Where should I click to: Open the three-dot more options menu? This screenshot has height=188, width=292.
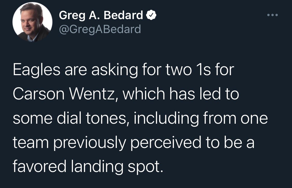click(273, 15)
